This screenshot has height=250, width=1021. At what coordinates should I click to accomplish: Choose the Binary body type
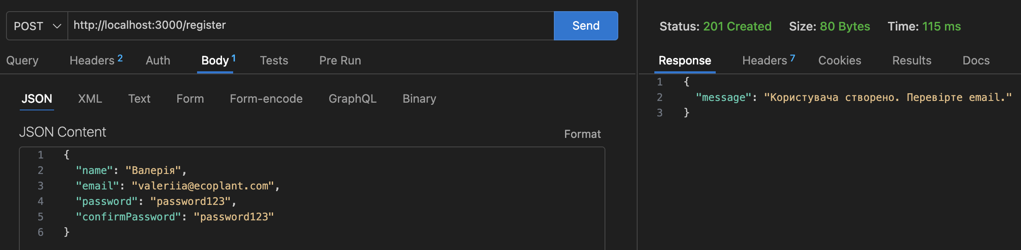coord(419,99)
